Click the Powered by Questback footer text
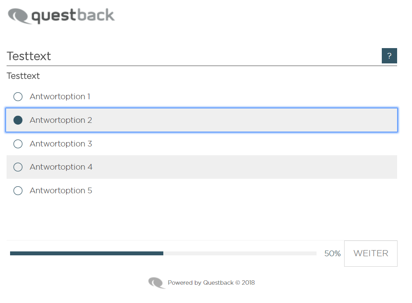 click(211, 283)
